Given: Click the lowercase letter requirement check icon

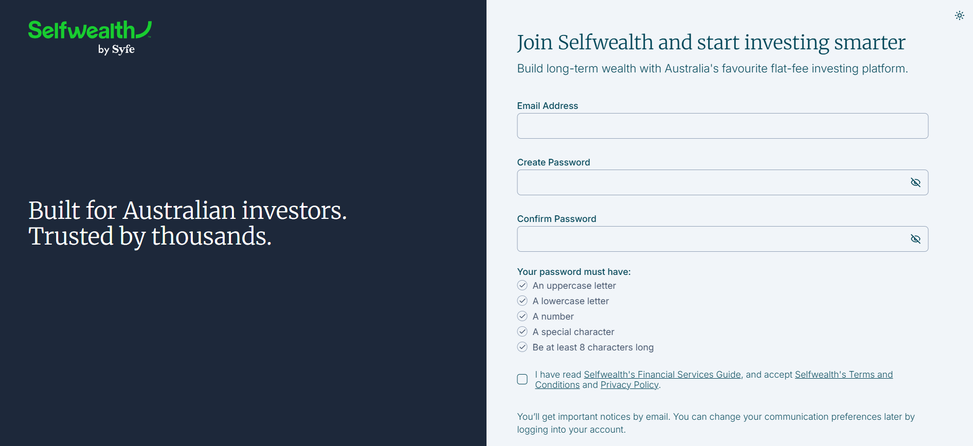Looking at the screenshot, I should click(x=522, y=301).
